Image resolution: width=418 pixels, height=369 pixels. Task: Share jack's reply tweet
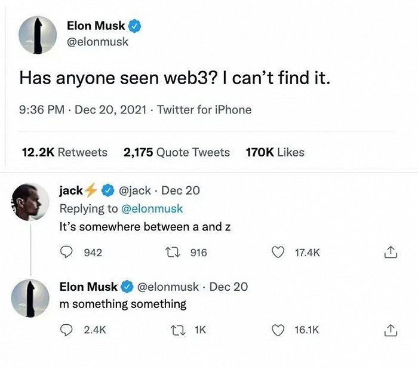click(x=389, y=253)
